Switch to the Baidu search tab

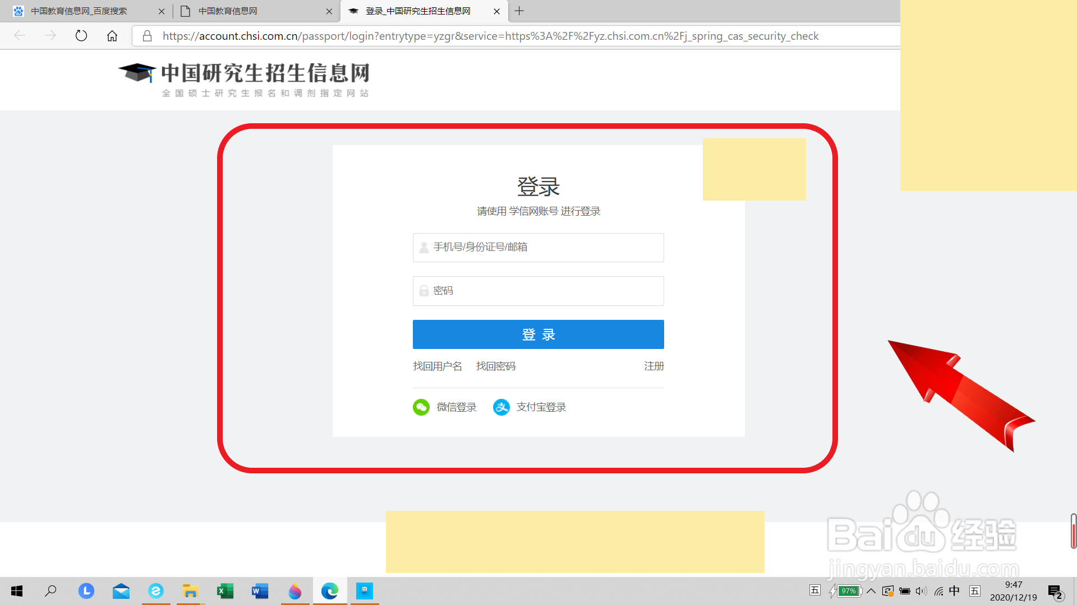point(79,11)
